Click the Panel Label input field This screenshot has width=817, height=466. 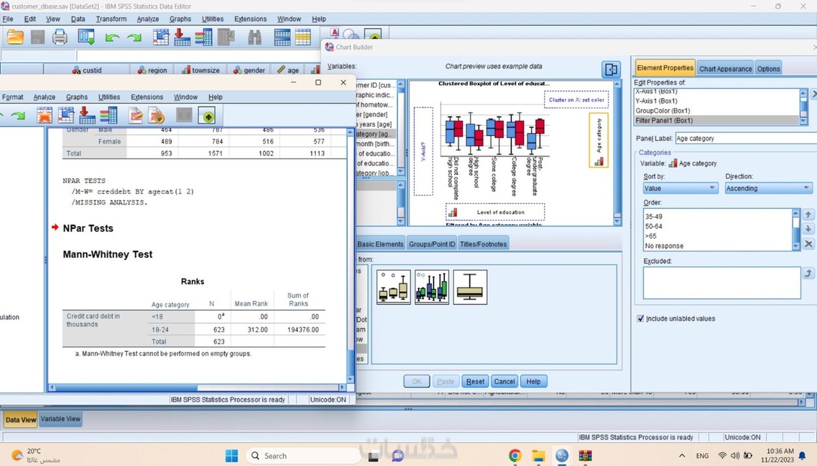coord(745,138)
